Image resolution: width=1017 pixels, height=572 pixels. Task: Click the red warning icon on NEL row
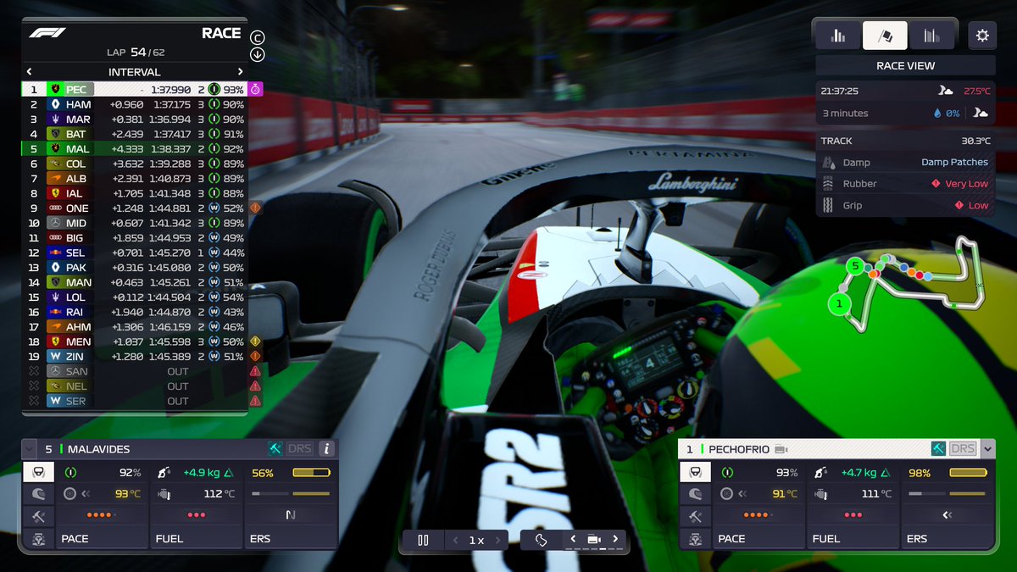[255, 386]
